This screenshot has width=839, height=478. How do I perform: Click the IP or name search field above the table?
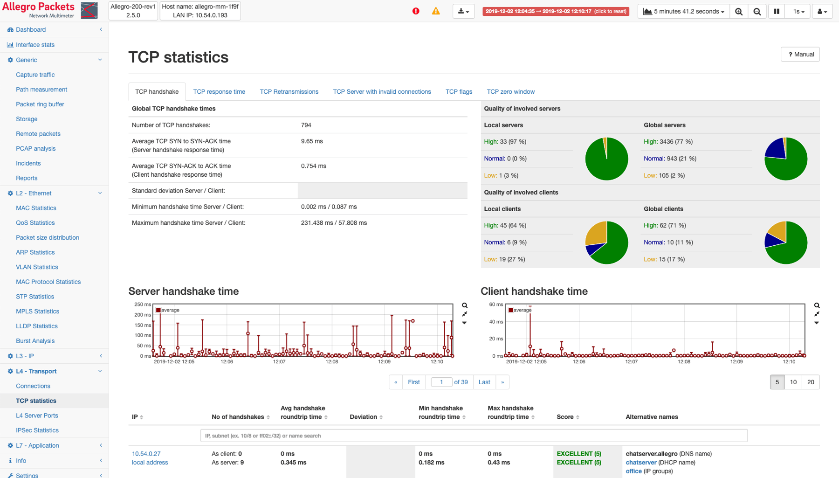474,436
